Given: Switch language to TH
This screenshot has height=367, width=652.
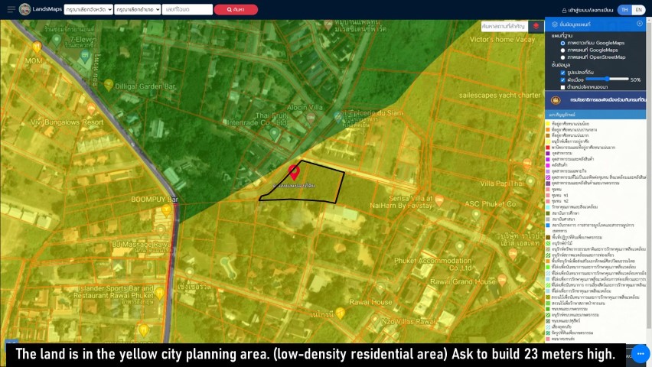Looking at the screenshot, I should pos(624,10).
